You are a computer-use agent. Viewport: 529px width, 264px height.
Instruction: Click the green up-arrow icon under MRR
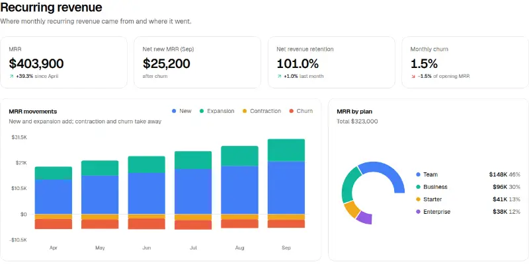click(x=11, y=77)
